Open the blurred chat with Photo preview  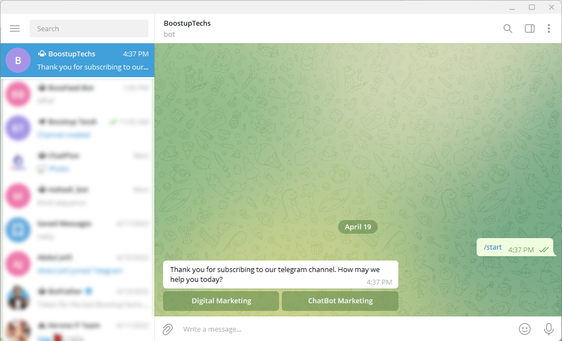tap(77, 162)
